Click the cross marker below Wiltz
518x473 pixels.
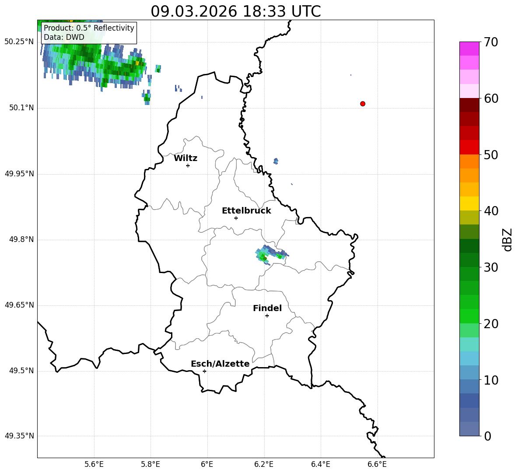click(188, 165)
